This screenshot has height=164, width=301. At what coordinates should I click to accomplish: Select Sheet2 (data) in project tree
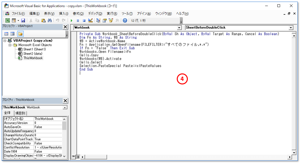33,54
